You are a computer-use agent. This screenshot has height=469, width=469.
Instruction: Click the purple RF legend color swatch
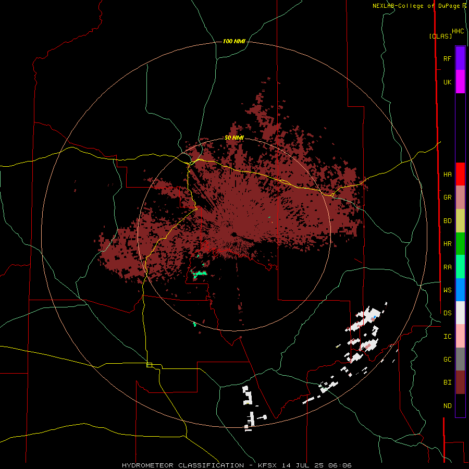[460, 58]
